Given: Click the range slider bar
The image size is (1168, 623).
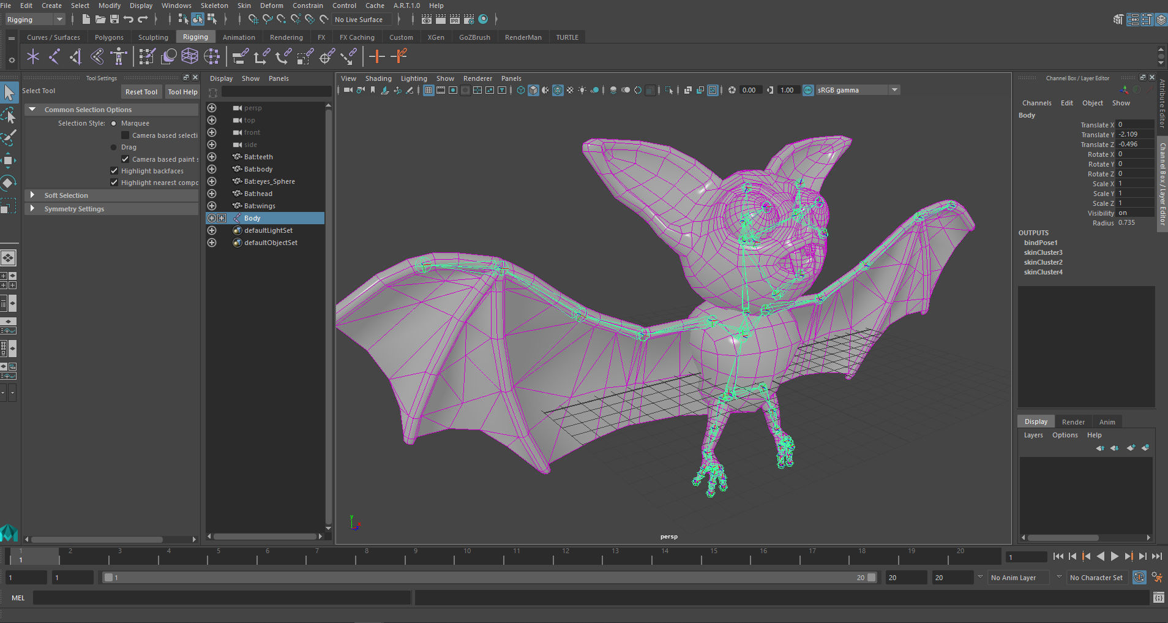Looking at the screenshot, I should pyautogui.click(x=490, y=578).
